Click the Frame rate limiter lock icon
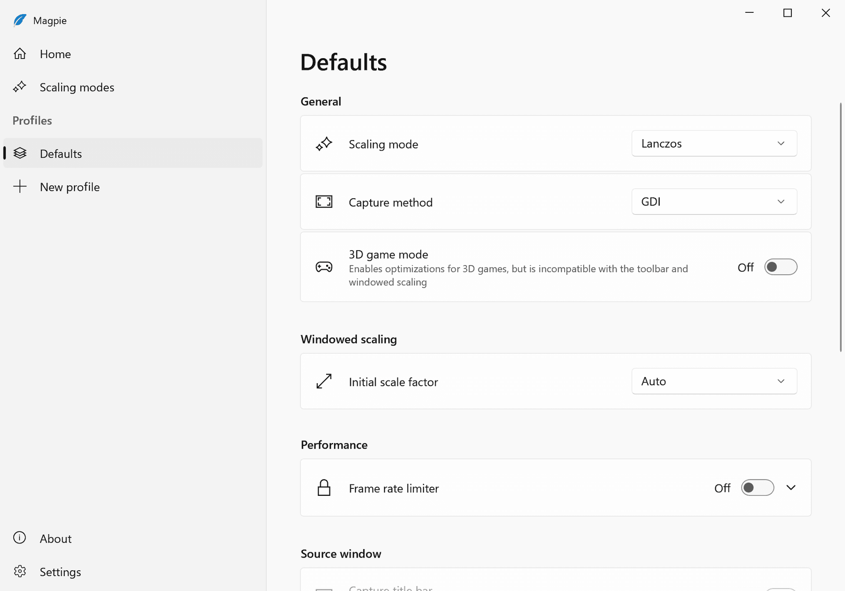Image resolution: width=845 pixels, height=591 pixels. 324,488
